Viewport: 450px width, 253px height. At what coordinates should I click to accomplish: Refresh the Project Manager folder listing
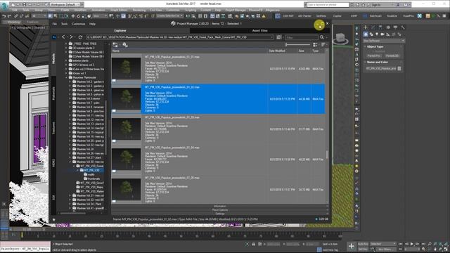pyautogui.click(x=80, y=37)
